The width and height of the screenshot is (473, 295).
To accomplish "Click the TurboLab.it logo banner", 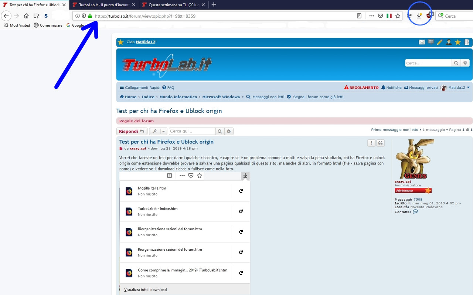I will click(167, 65).
